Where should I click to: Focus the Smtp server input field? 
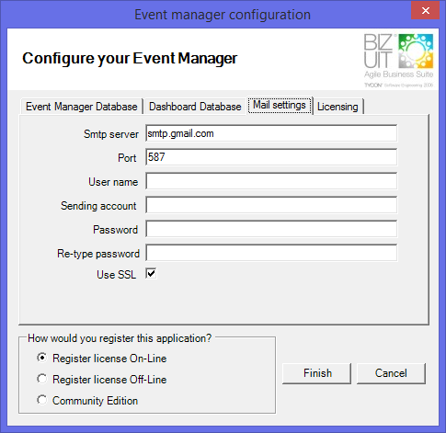pos(271,133)
